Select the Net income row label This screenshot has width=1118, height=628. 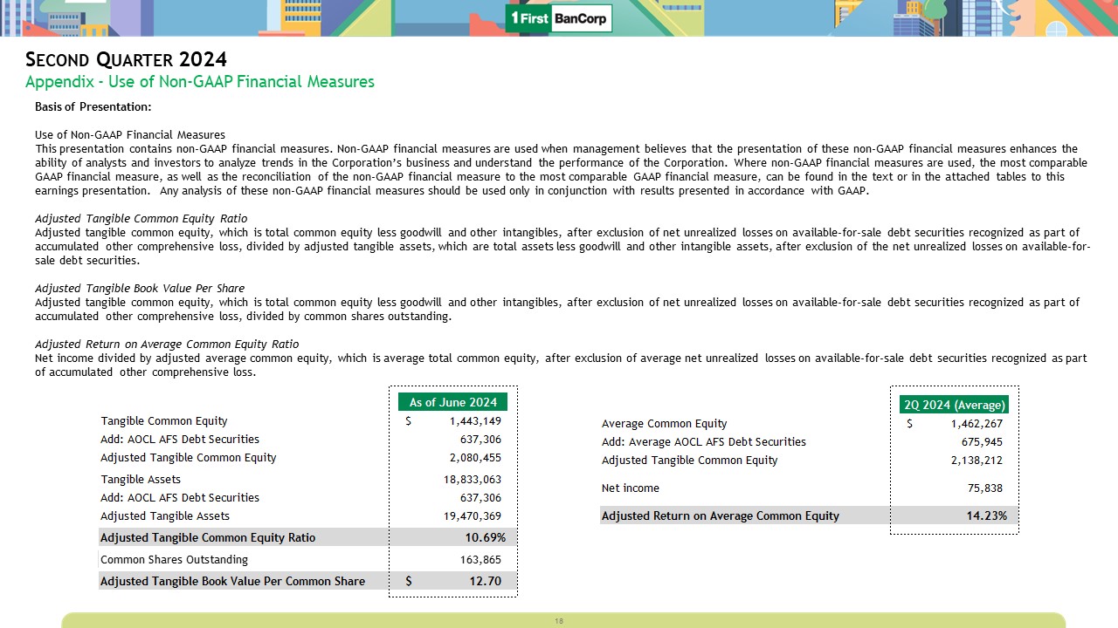(x=631, y=488)
